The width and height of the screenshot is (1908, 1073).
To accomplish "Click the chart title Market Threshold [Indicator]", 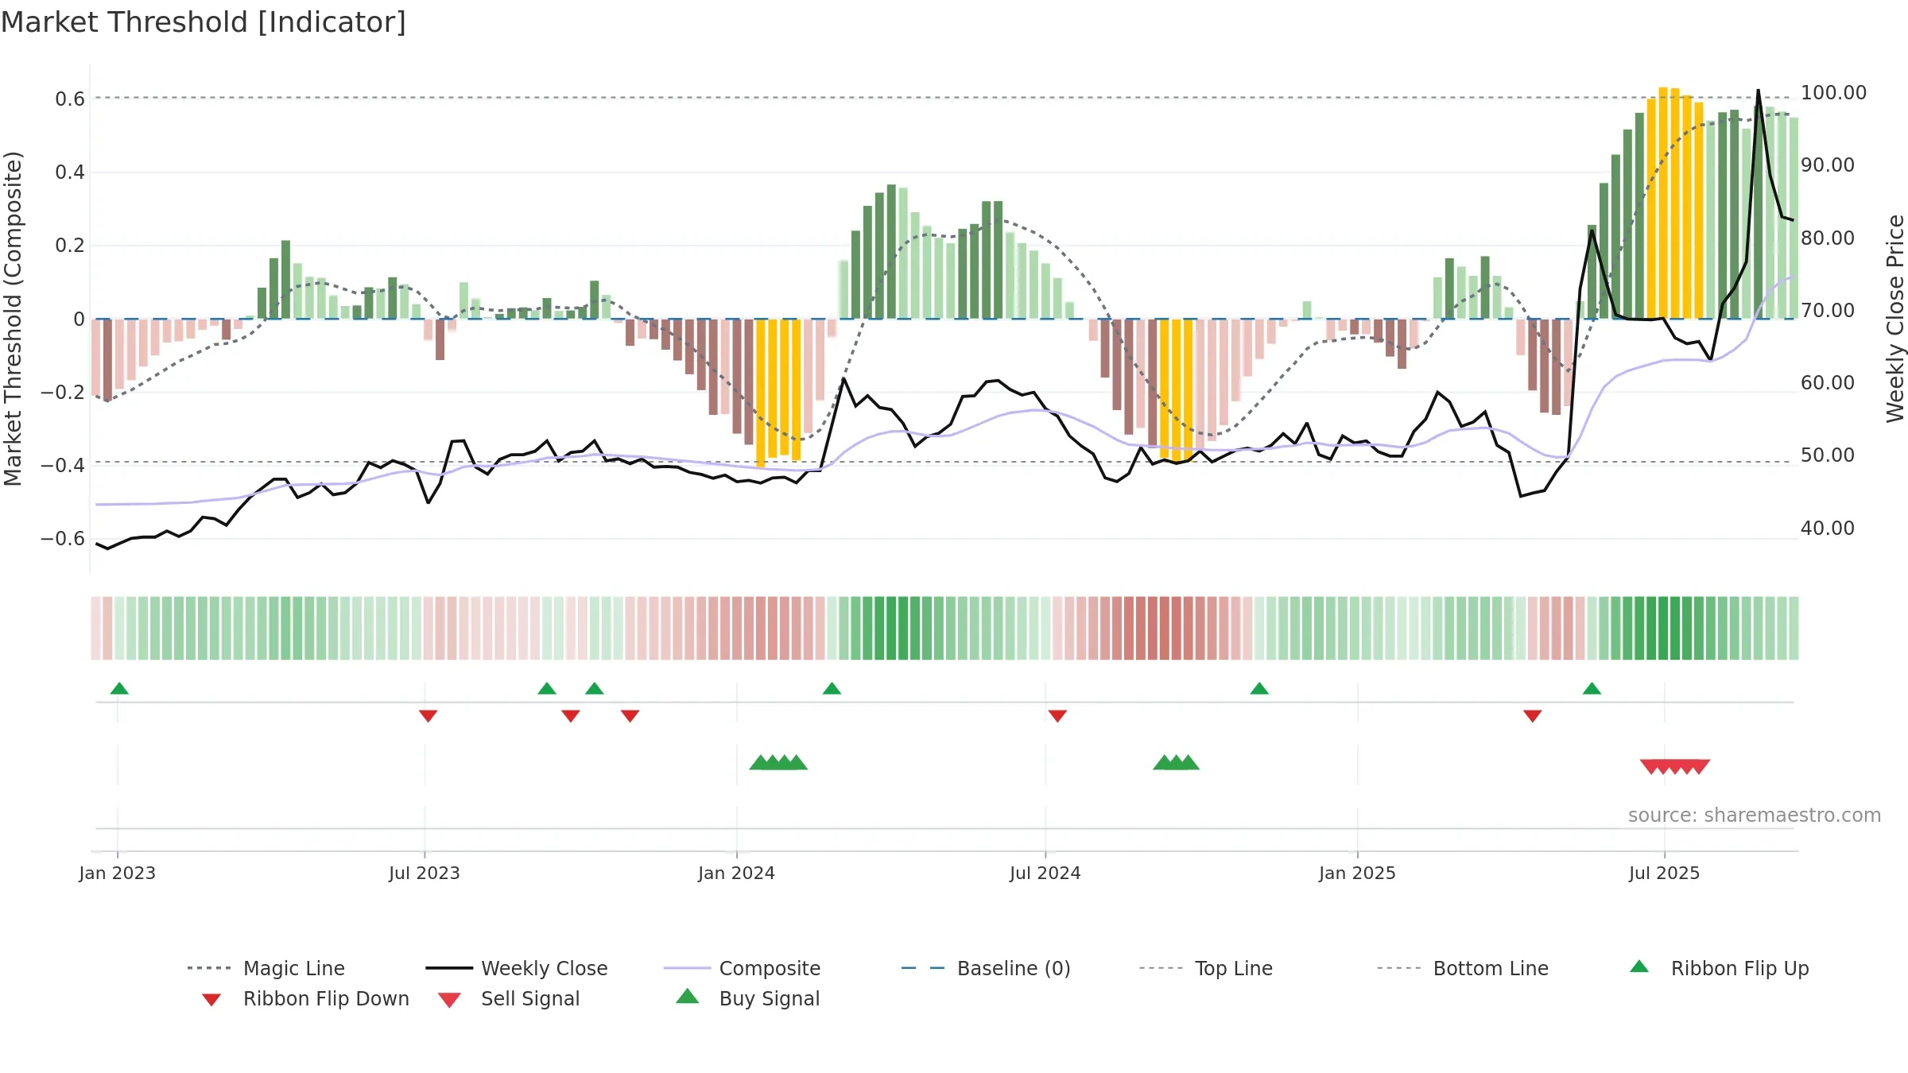I will [x=204, y=22].
